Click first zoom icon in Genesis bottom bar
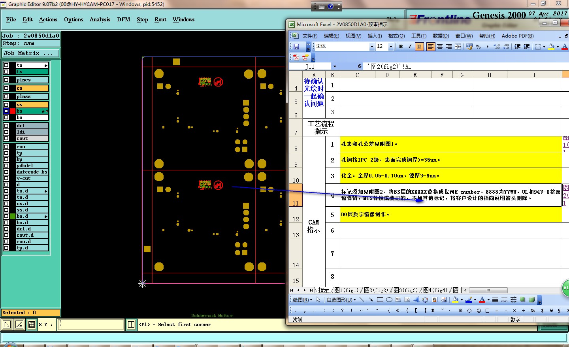The width and height of the screenshot is (569, 347). 6,324
